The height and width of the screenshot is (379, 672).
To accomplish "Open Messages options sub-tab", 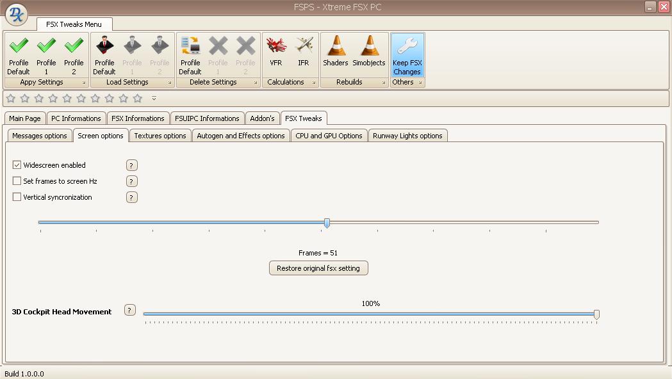I will [x=40, y=136].
